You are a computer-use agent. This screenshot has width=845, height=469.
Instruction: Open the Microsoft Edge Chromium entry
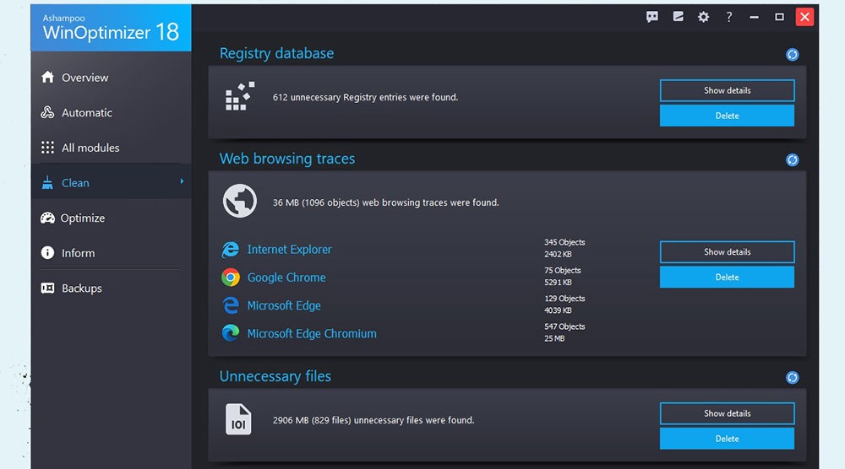[312, 333]
